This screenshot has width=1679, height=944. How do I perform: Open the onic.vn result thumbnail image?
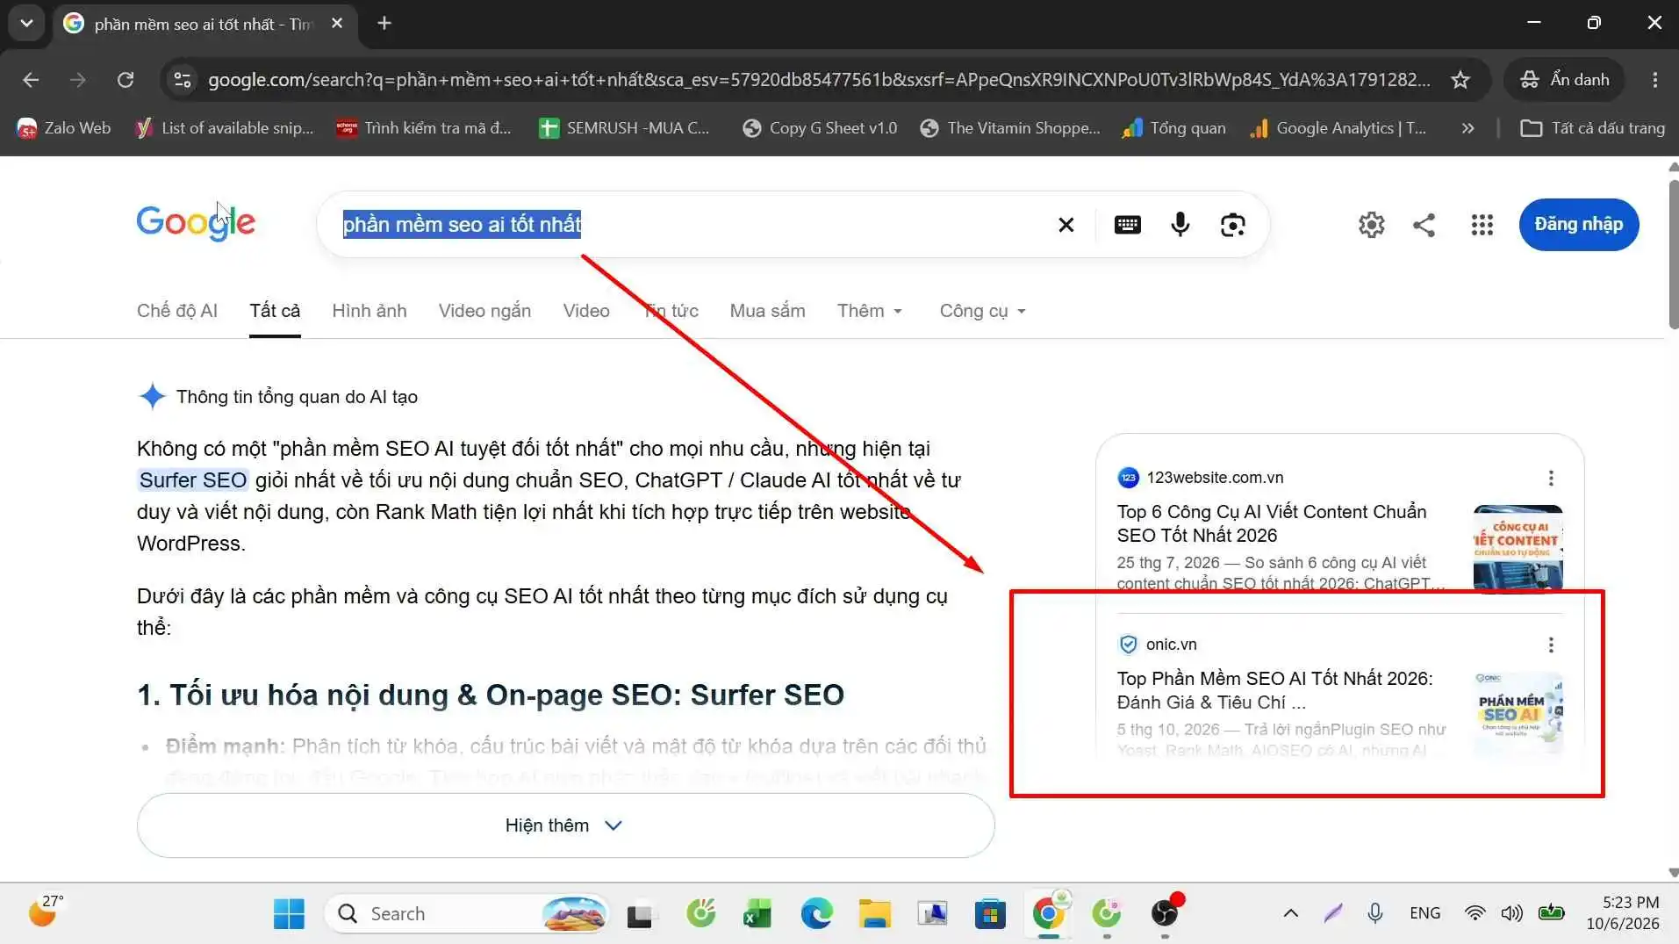tap(1518, 712)
